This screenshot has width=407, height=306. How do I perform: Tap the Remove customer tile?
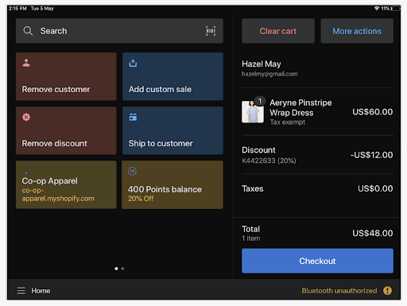(66, 76)
